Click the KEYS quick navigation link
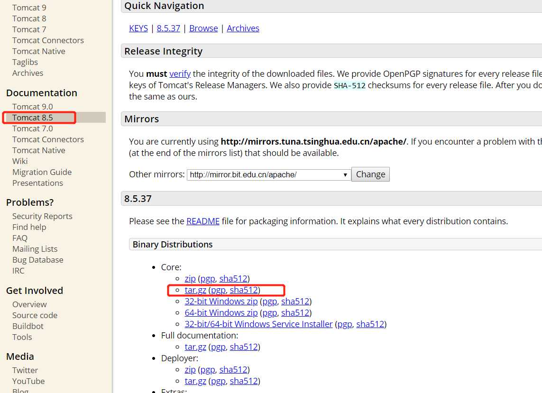542x393 pixels. coord(138,28)
